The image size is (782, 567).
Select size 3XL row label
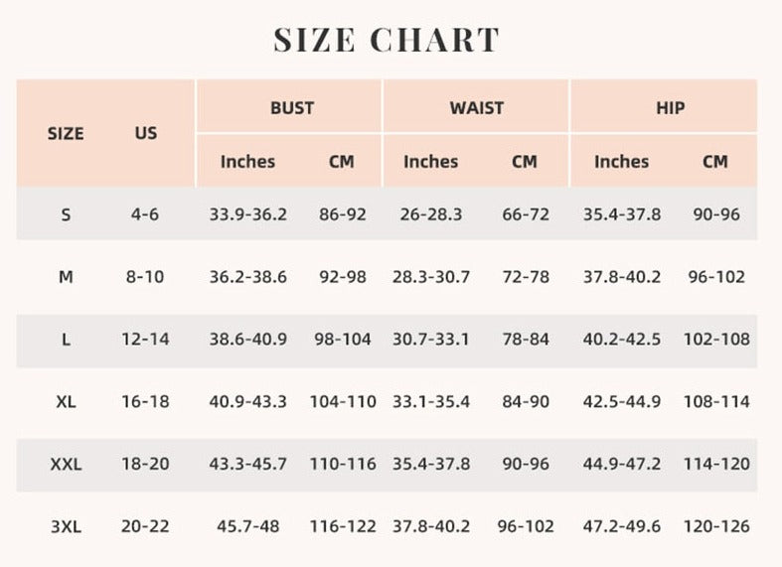[66, 526]
